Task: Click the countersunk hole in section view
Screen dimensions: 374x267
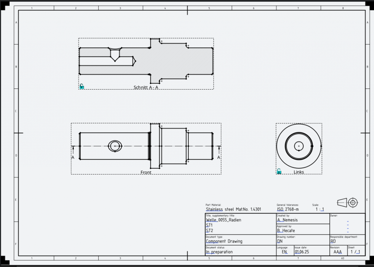Action: 115,54
